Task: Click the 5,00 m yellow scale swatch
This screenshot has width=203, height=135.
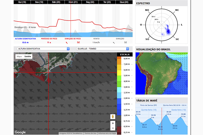Action: point(119,73)
